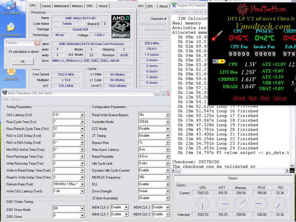296x222 pixels.
Task: Minimize the A64 Tweaker window
Action: click(x=157, y=93)
